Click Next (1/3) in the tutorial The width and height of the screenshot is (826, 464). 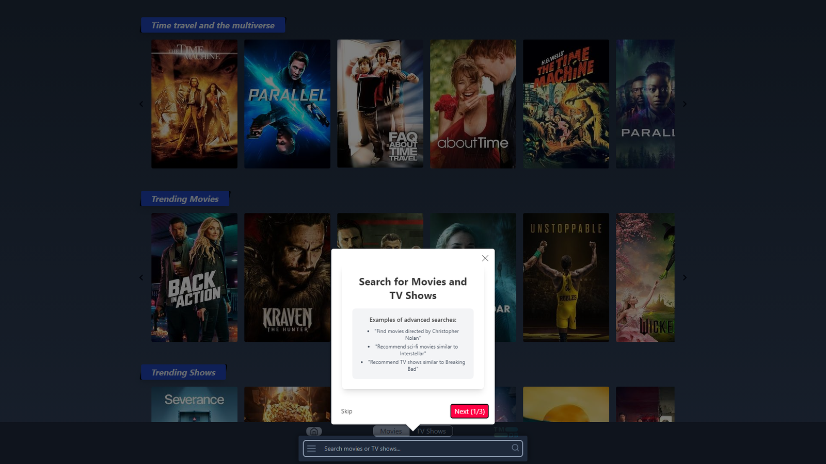click(469, 411)
